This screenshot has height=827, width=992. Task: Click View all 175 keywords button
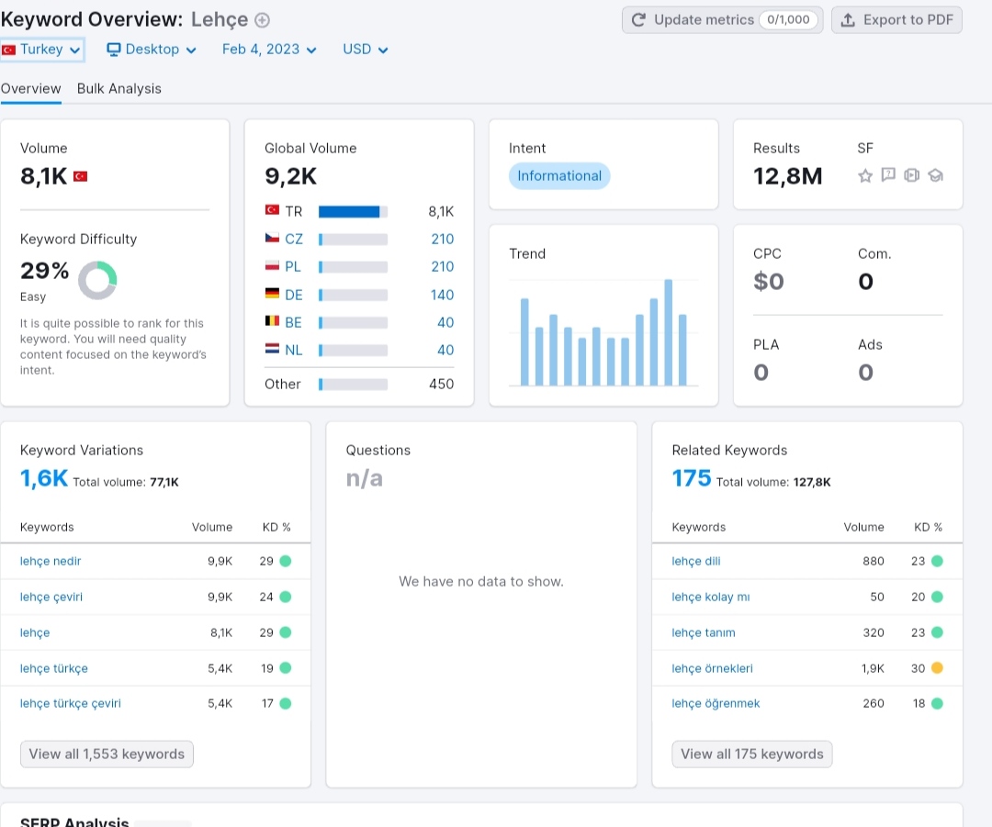pos(752,754)
